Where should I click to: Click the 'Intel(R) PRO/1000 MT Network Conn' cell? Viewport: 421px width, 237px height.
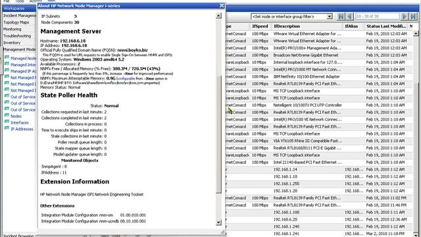307,69
